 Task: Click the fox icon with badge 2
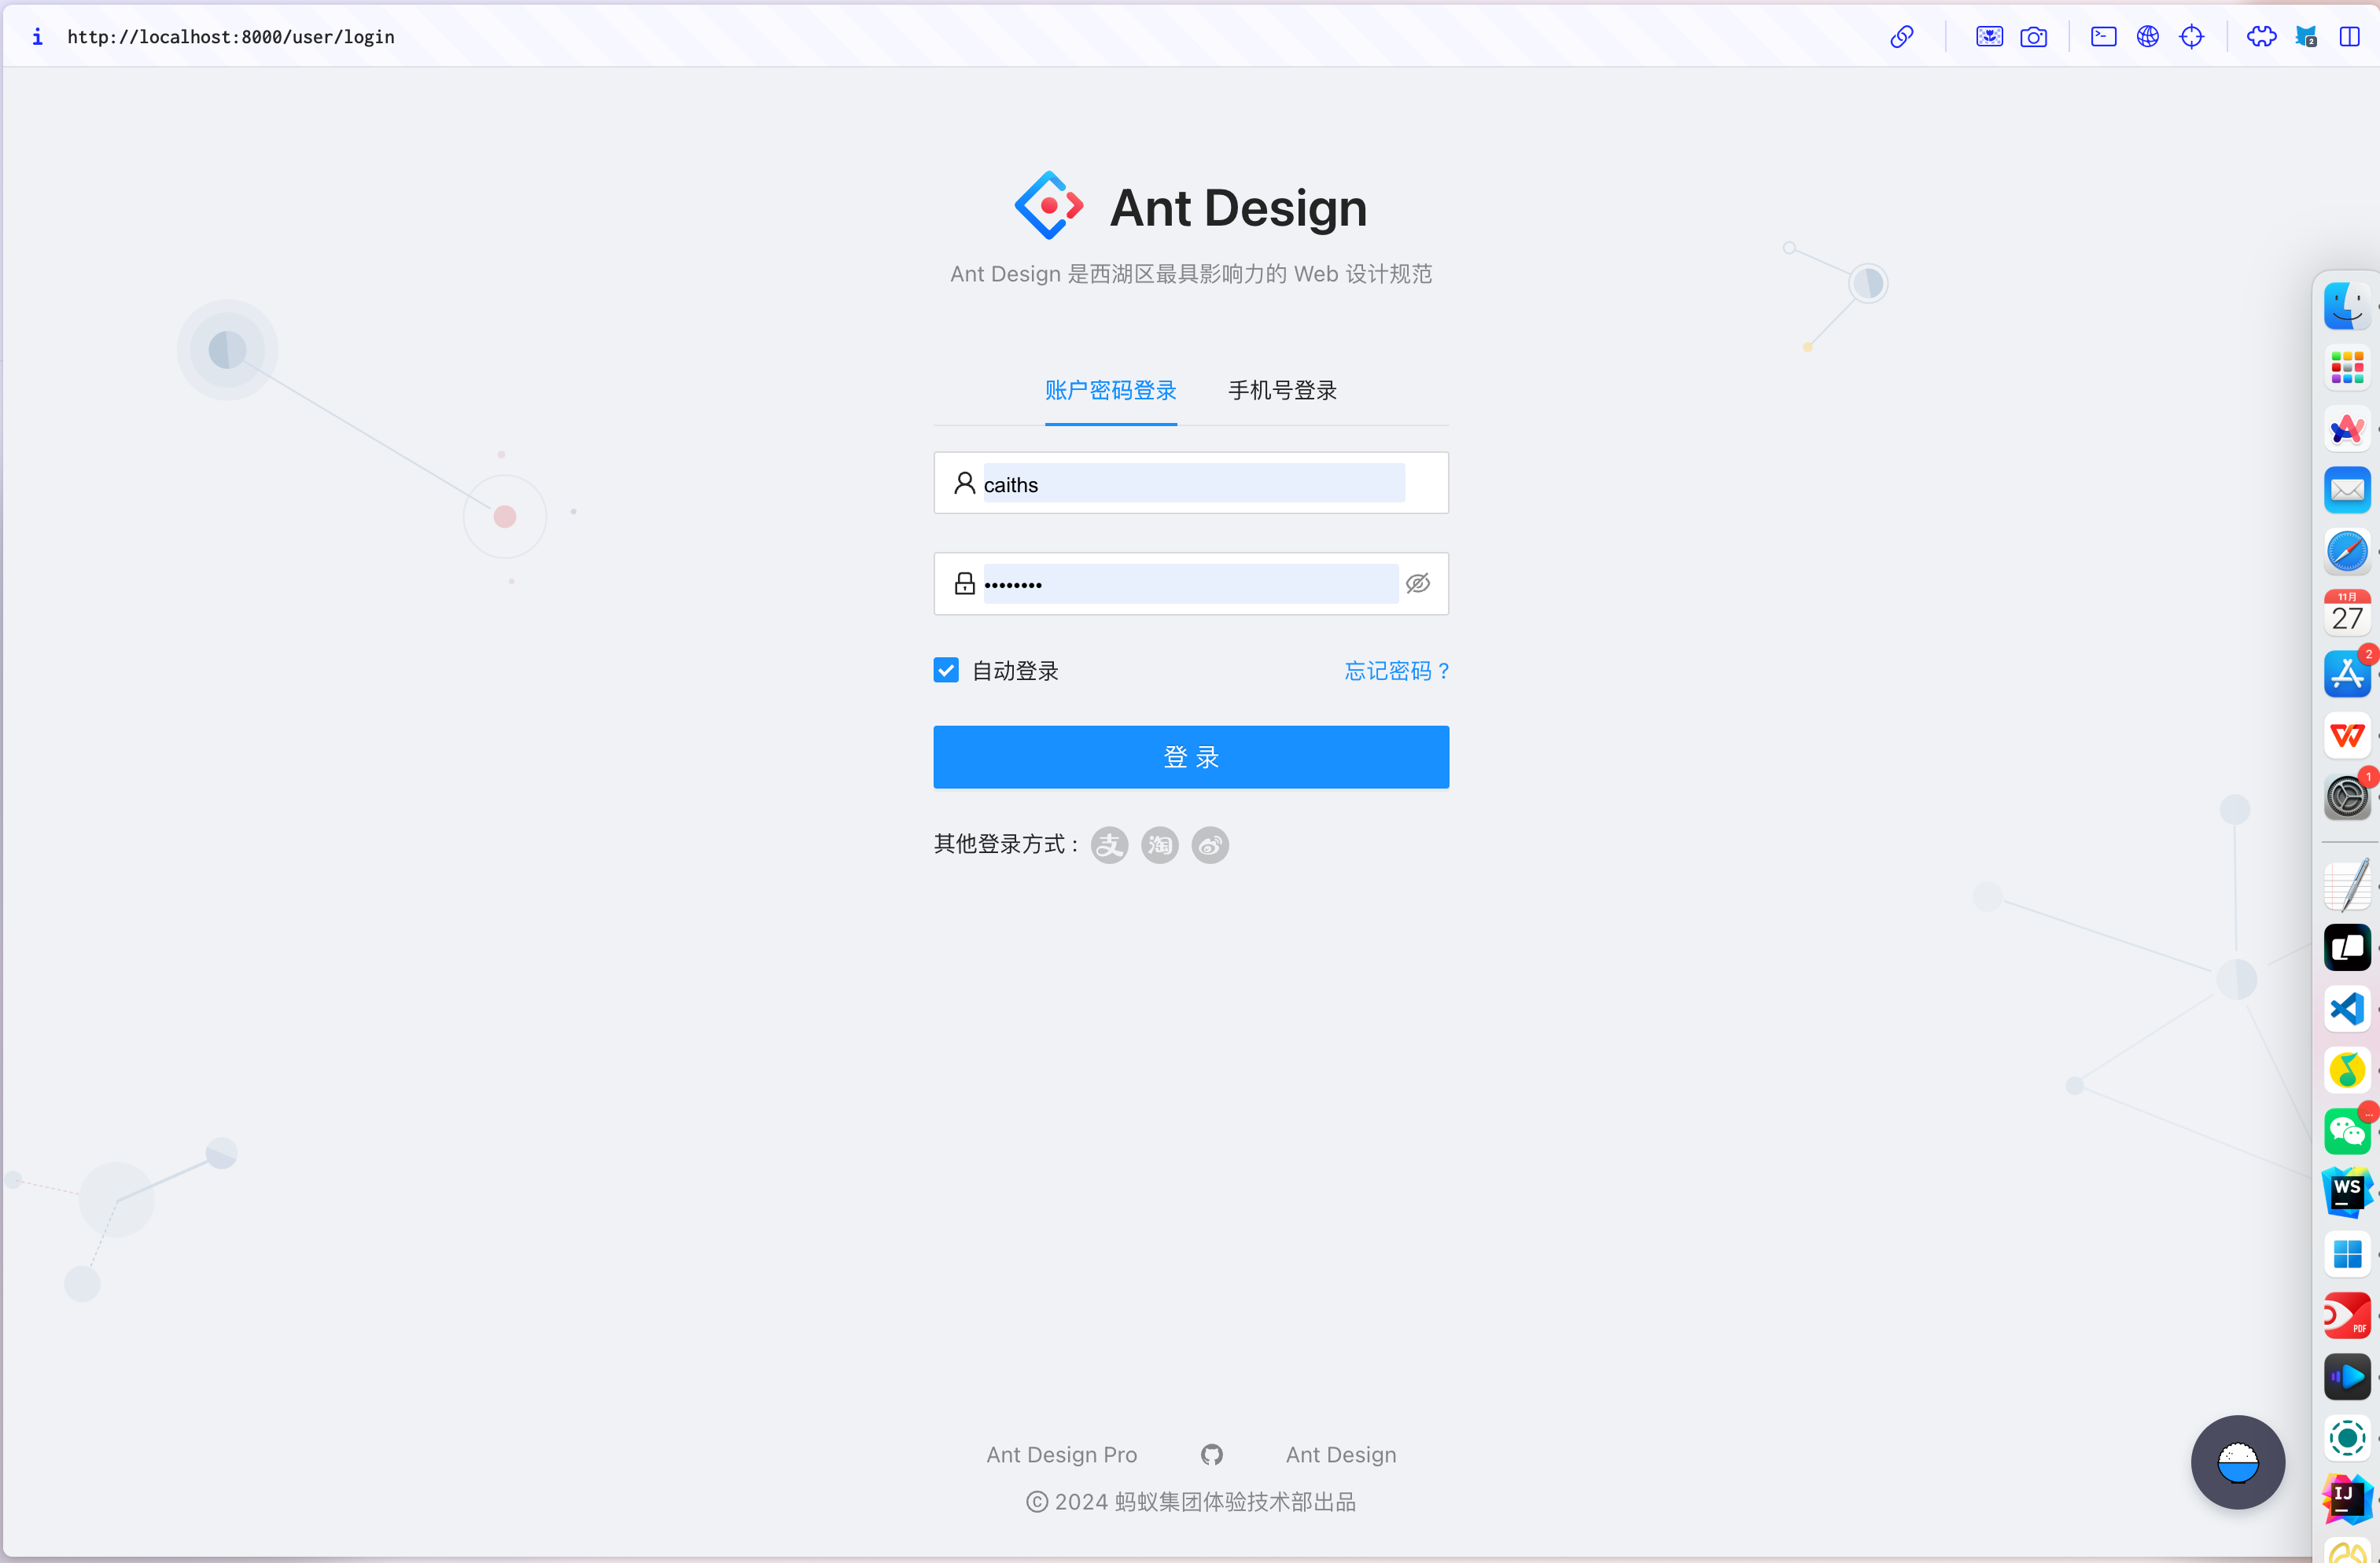pyautogui.click(x=2306, y=36)
